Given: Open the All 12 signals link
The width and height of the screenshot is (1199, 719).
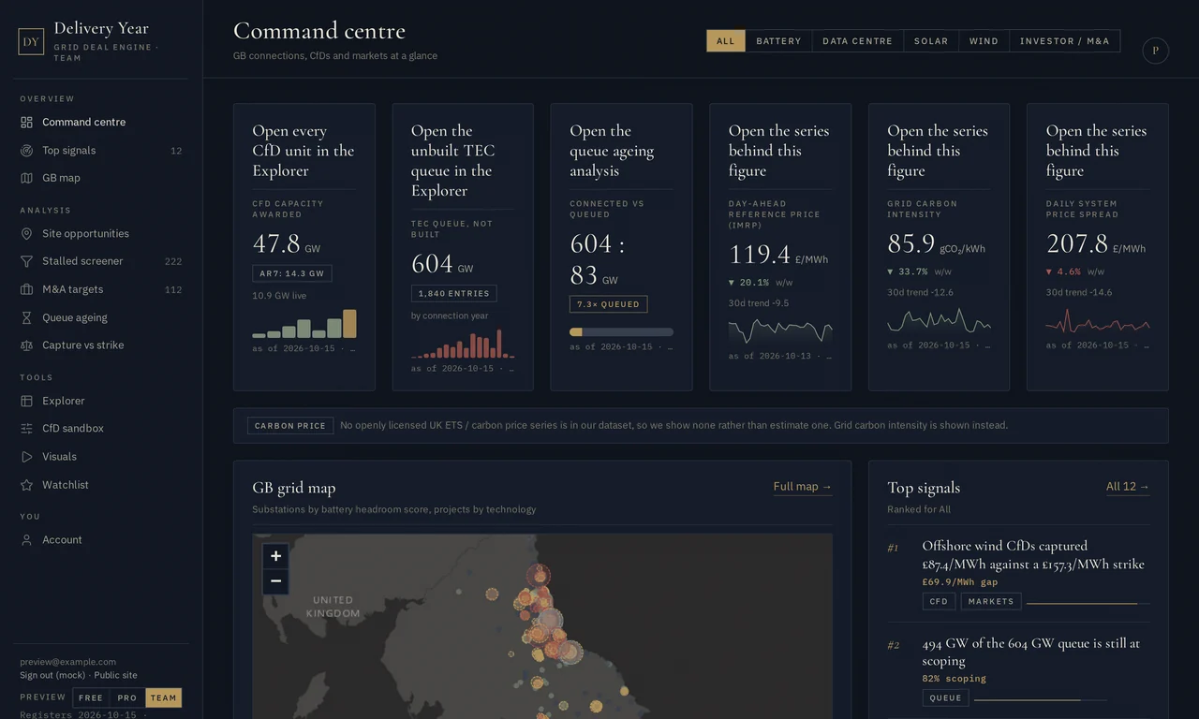Looking at the screenshot, I should point(1128,487).
